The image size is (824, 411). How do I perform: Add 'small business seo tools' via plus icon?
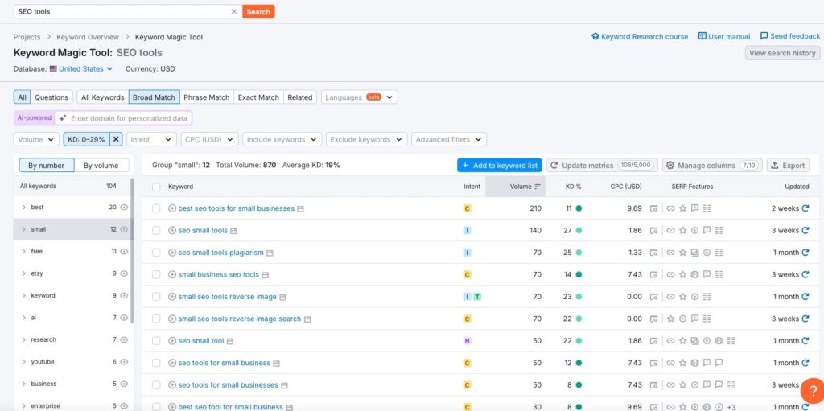tap(172, 274)
